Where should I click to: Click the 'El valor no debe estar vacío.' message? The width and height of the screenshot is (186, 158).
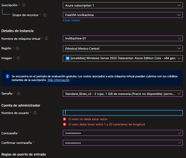click(88, 119)
